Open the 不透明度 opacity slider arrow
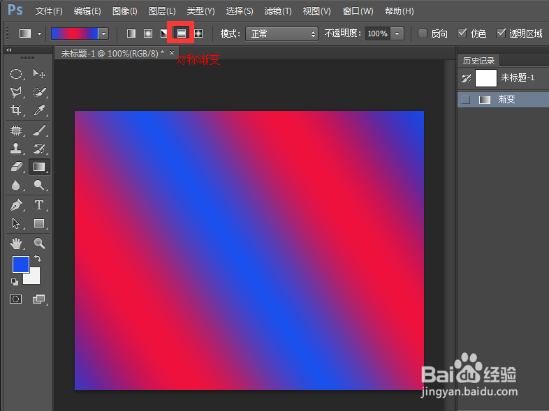The height and width of the screenshot is (411, 549). 397,34
